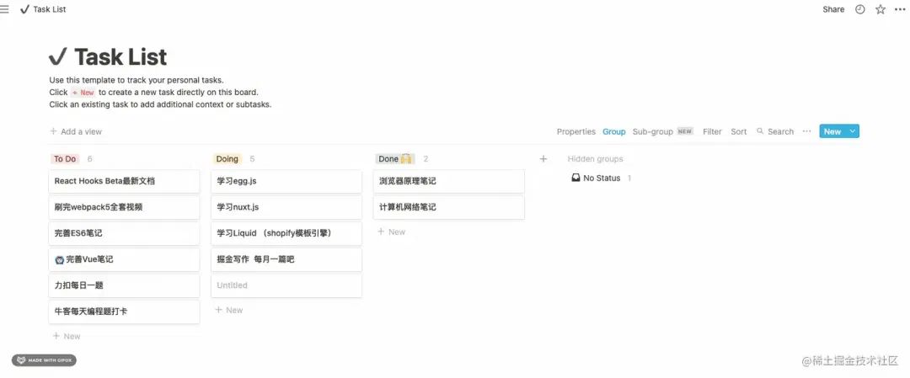Open the Search magnifier in toolbar
The image size is (910, 378).
click(760, 131)
